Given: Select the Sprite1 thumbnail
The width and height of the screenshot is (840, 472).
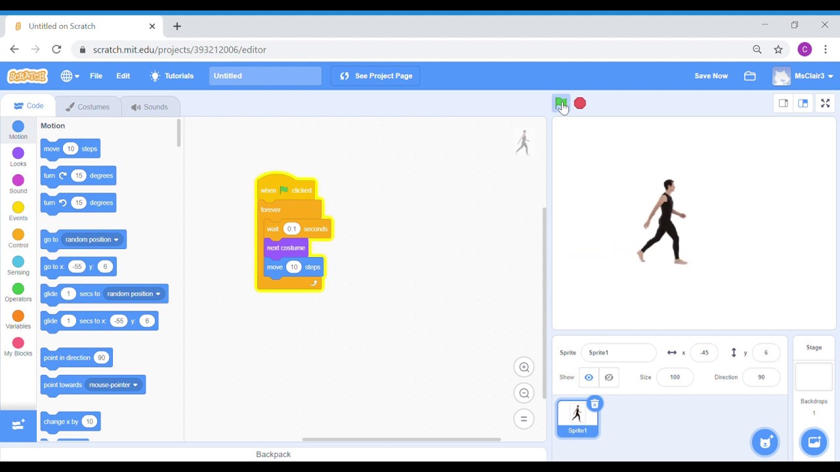Looking at the screenshot, I should (x=577, y=418).
